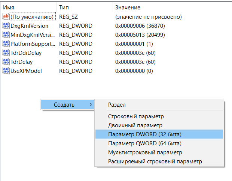Click the TdrDdiDelay registry value icon
This screenshot has width=232, height=181.
point(6,53)
